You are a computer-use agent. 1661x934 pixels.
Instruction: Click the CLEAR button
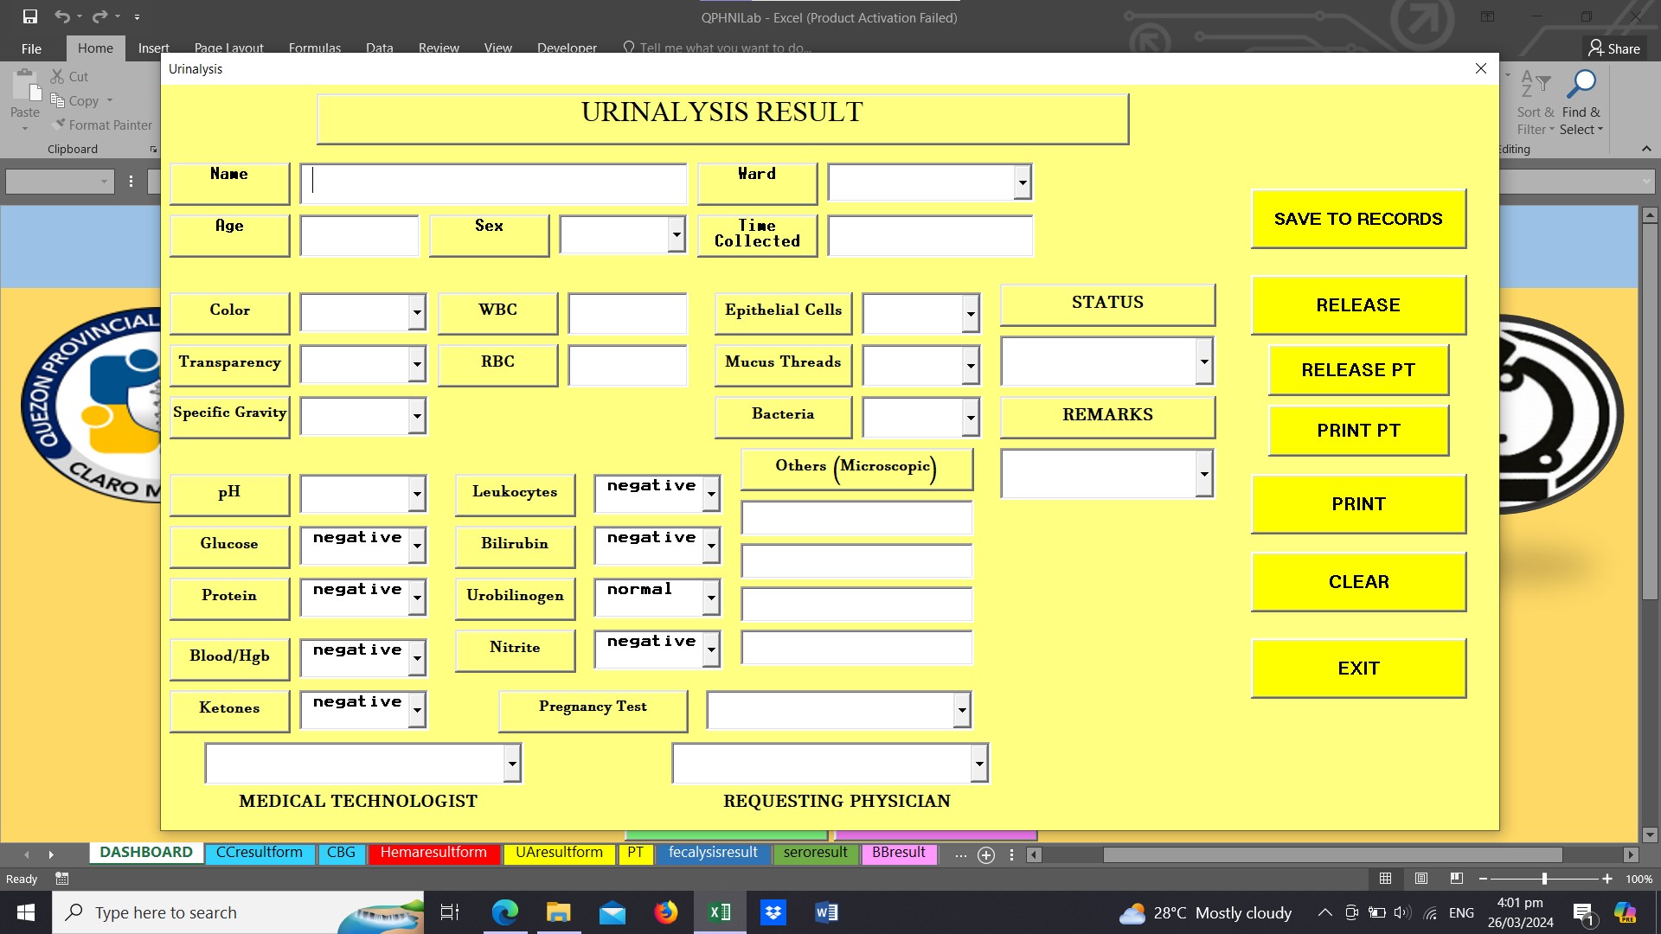[1358, 582]
